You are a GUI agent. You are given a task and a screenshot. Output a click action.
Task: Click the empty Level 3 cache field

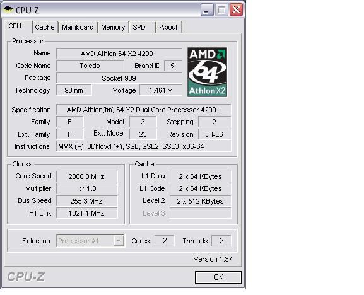pos(201,213)
